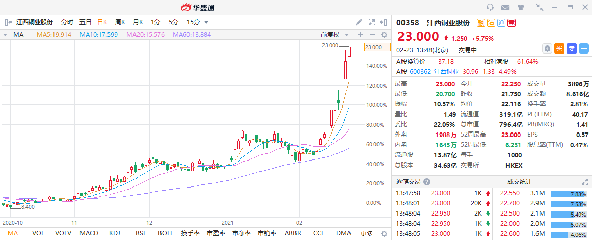Click the 卖 sell button
The width and height of the screenshot is (592, 240).
coord(572,48)
